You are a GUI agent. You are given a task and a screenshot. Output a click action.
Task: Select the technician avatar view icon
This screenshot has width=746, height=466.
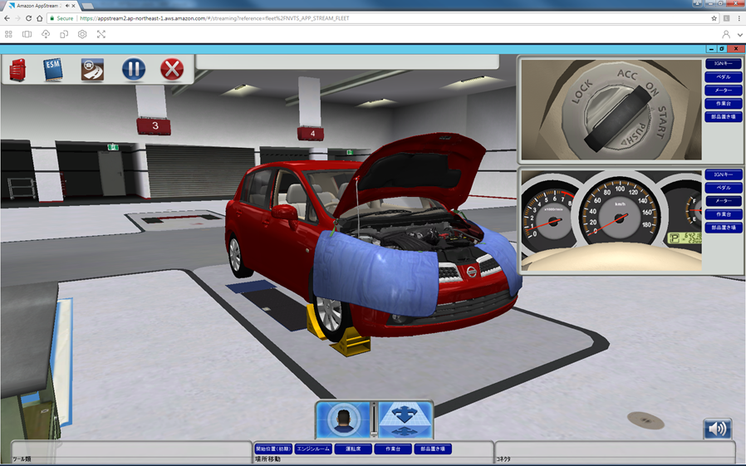[x=343, y=419]
